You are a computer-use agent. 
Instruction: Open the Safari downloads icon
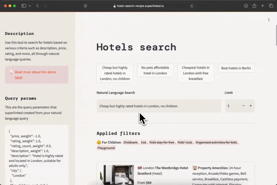tap(246, 6)
